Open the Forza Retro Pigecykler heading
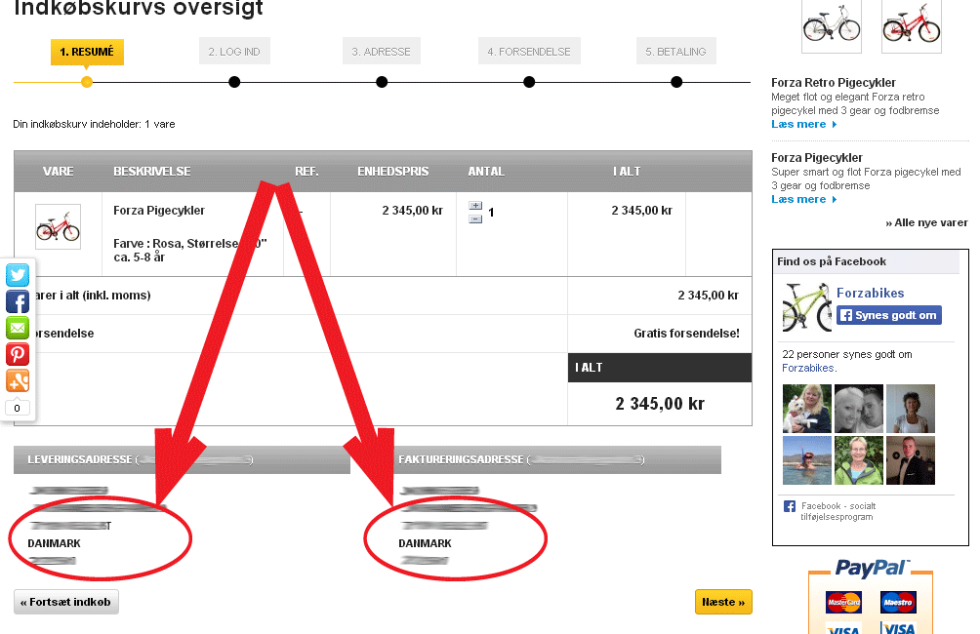This screenshot has width=980, height=634. point(834,83)
